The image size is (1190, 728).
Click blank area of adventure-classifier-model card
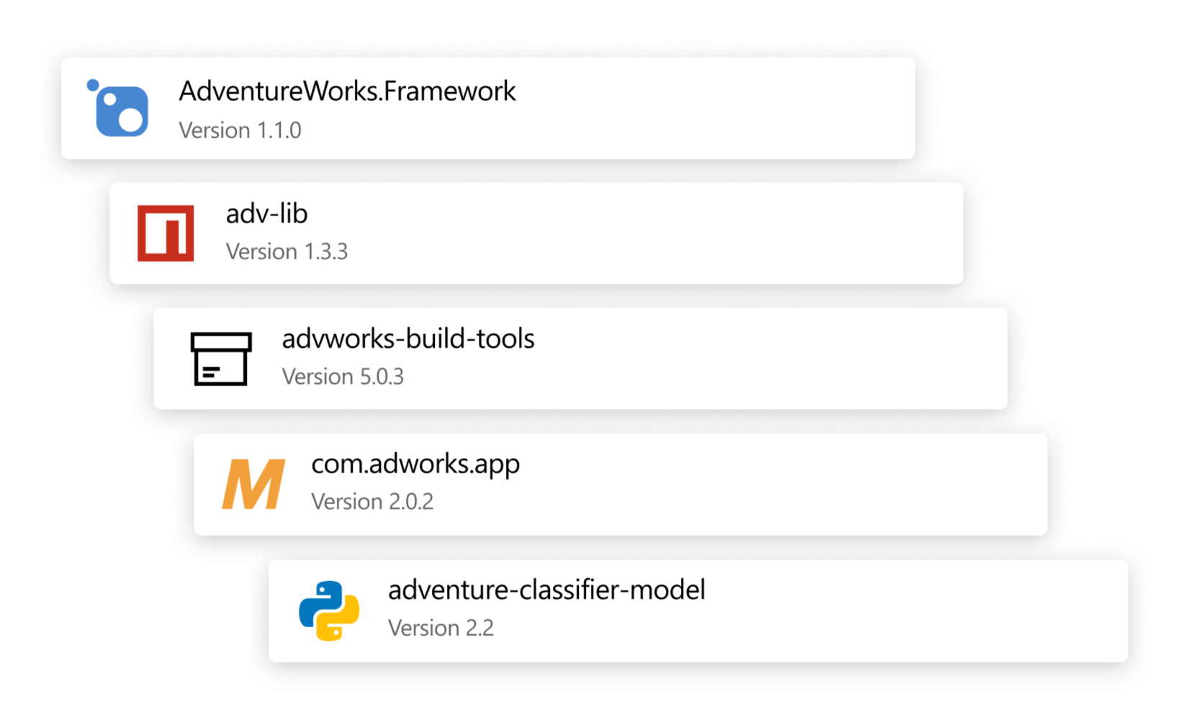tap(900, 611)
